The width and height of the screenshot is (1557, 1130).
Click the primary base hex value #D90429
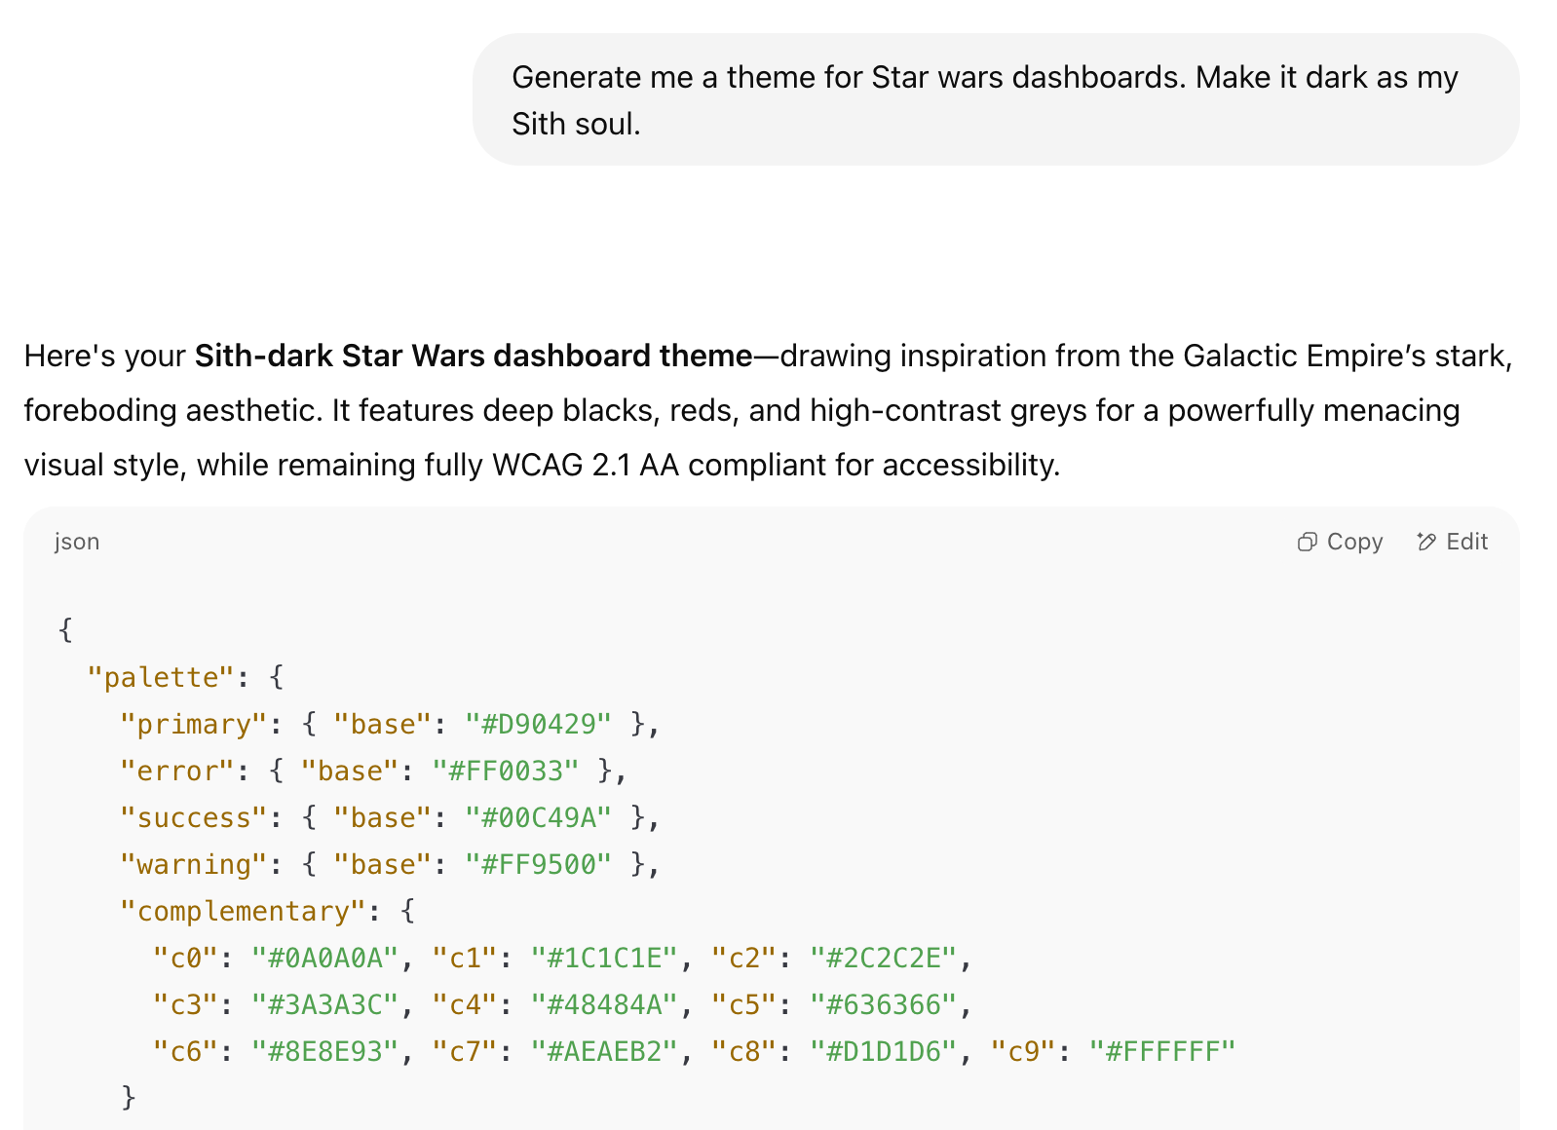point(540,724)
